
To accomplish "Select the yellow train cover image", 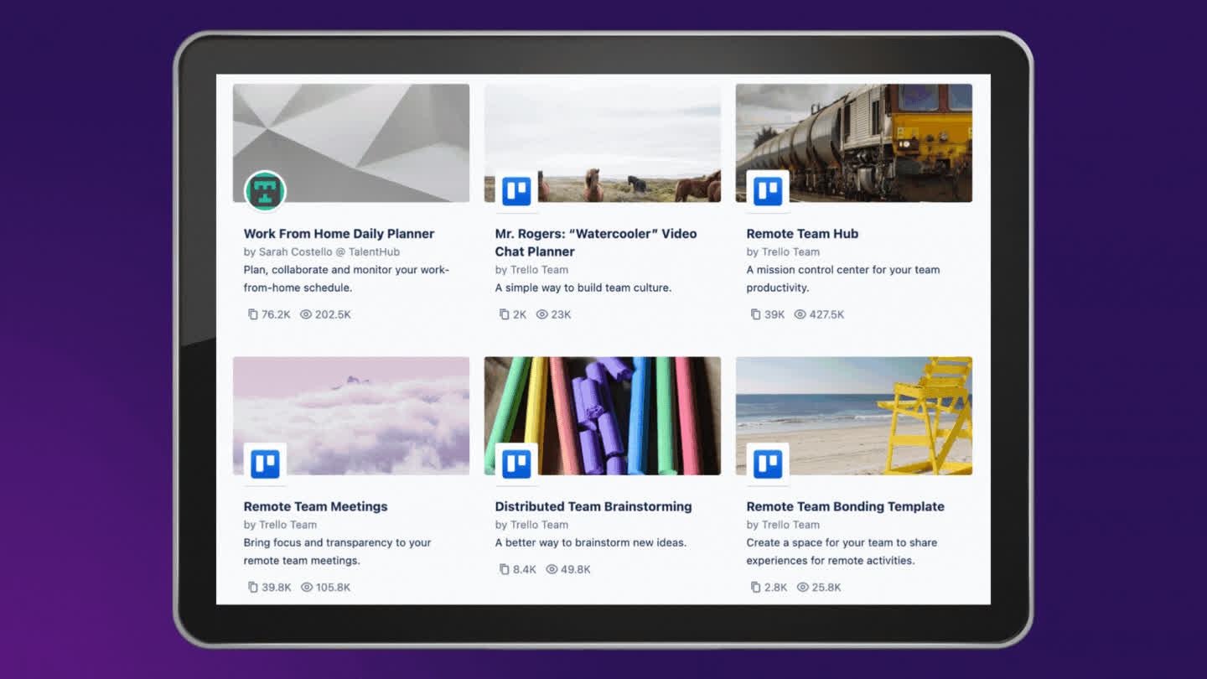I will pyautogui.click(x=854, y=143).
